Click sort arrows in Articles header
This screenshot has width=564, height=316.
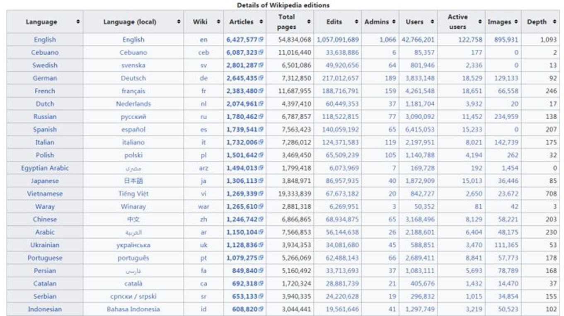(x=261, y=22)
